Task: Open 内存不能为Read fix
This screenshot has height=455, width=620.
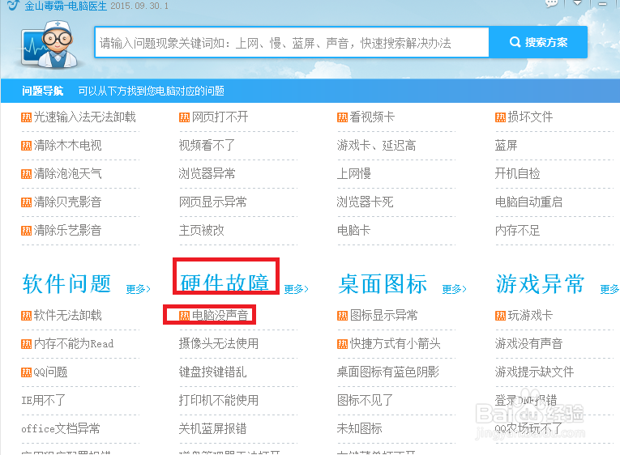Action: tap(74, 343)
